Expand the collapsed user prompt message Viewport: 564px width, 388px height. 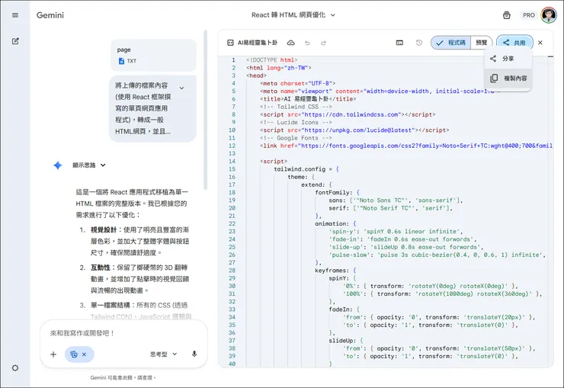[181, 88]
